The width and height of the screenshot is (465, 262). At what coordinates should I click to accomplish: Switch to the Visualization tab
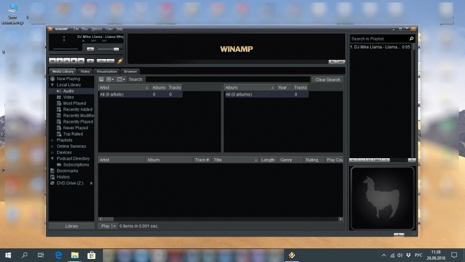[x=106, y=71]
